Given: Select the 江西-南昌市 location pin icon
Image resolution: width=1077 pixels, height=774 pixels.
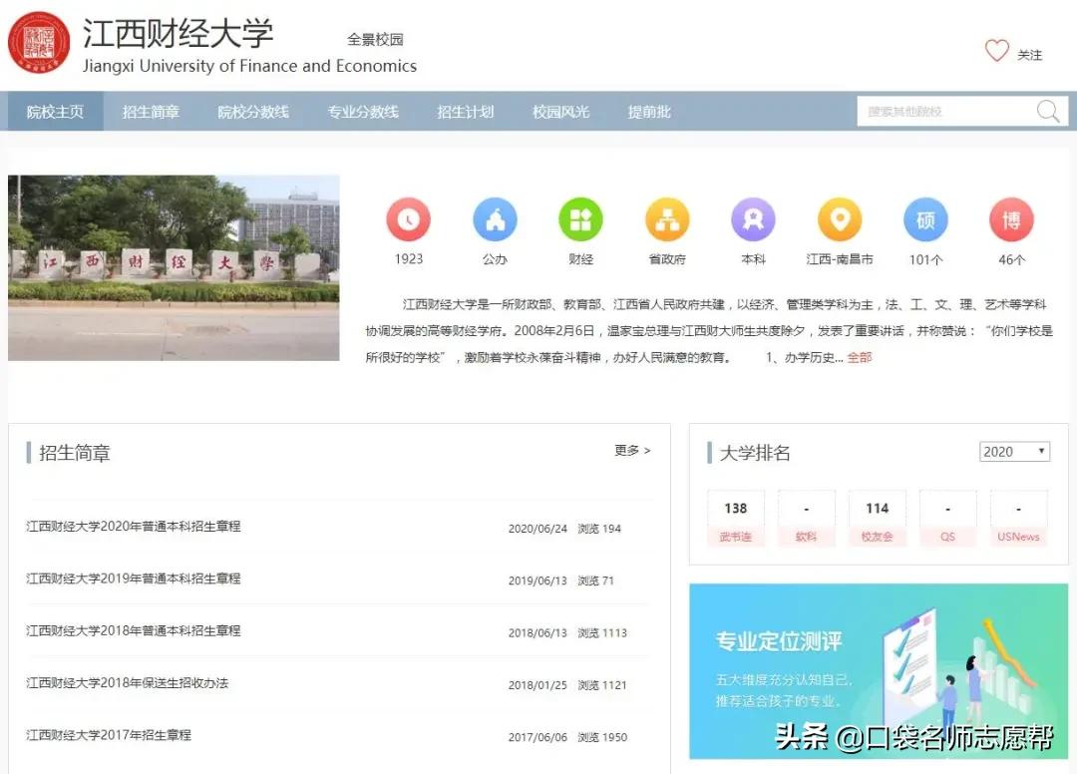Looking at the screenshot, I should click(x=839, y=220).
